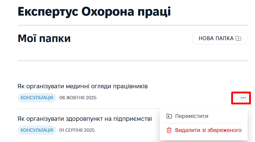Click the Експертус Охорона праці title
The image size is (255, 142).
[94, 12]
